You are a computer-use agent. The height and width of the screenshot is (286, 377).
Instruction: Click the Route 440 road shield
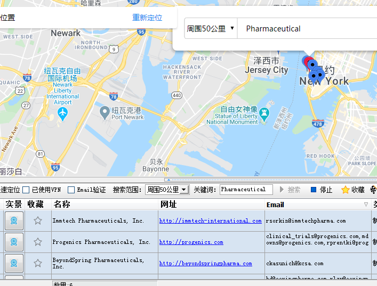(x=177, y=95)
